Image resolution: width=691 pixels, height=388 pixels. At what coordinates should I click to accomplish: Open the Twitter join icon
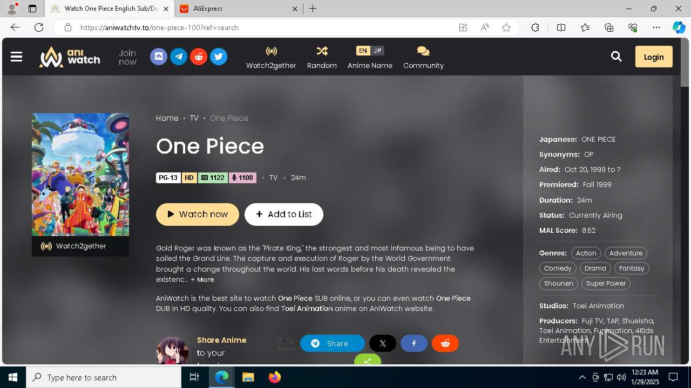tap(219, 57)
